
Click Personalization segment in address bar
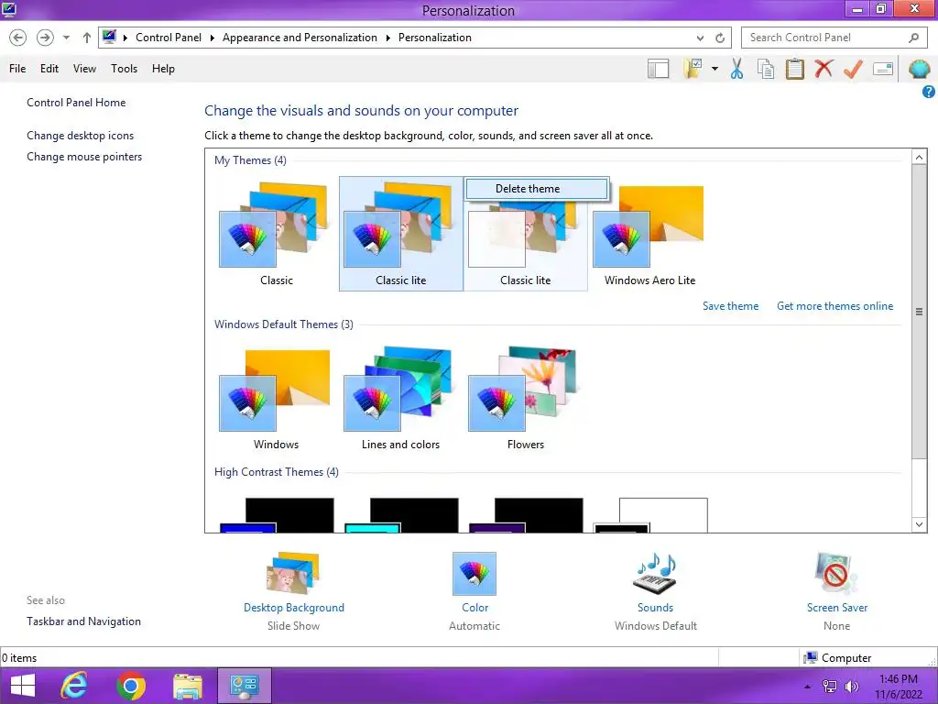[x=435, y=38]
